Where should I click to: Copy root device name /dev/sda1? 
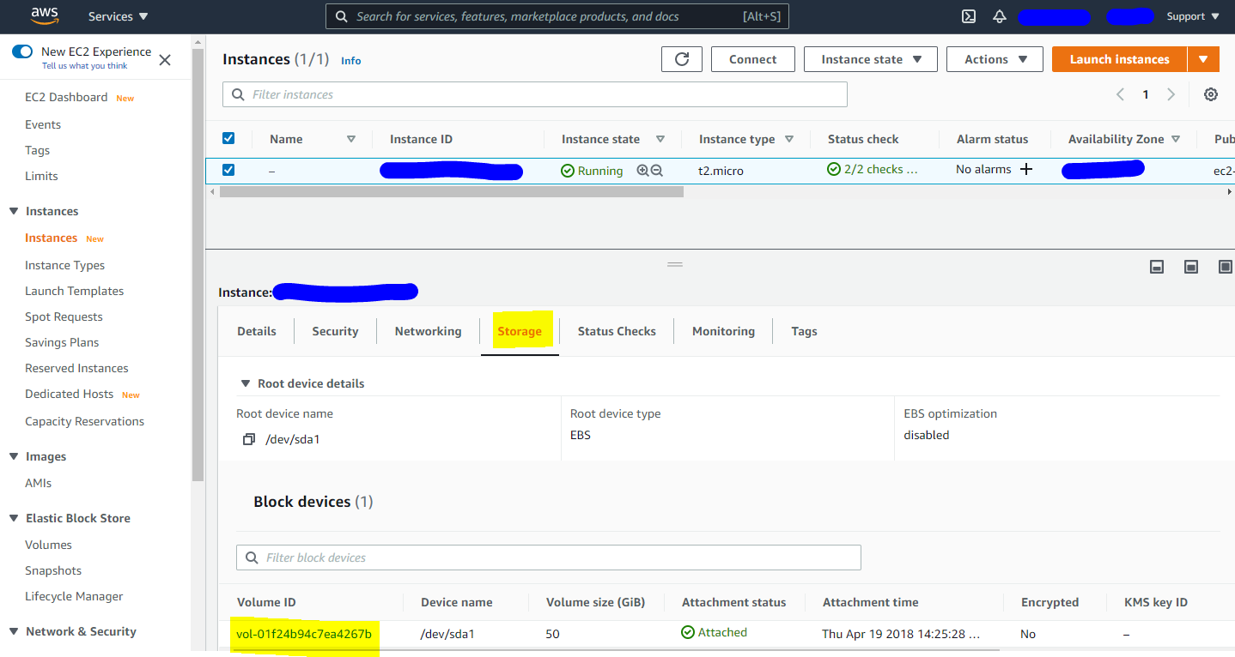[249, 439]
